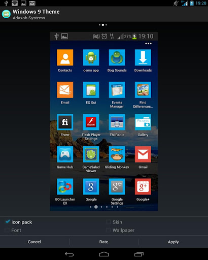Apply the selected theme
Image resolution: width=208 pixels, height=260 pixels.
173,242
